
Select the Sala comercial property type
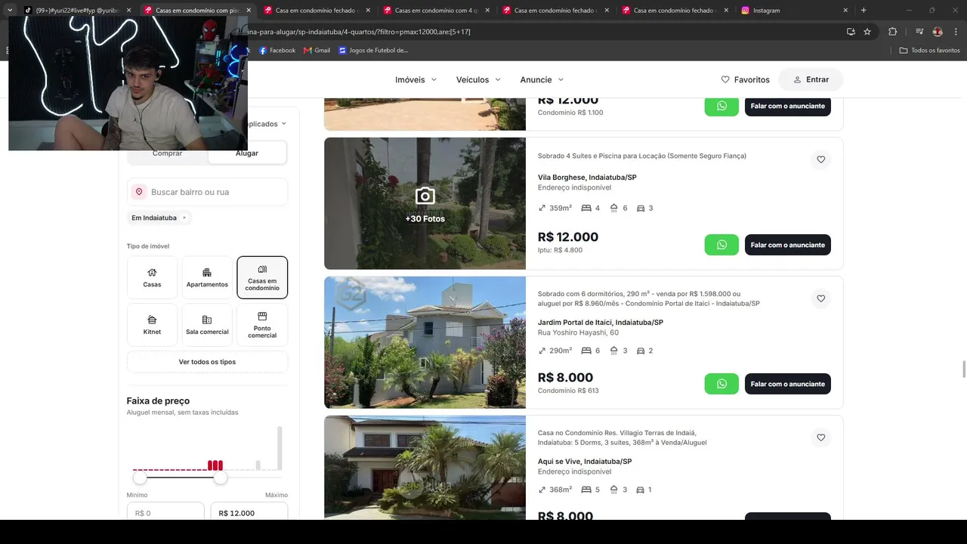point(207,325)
